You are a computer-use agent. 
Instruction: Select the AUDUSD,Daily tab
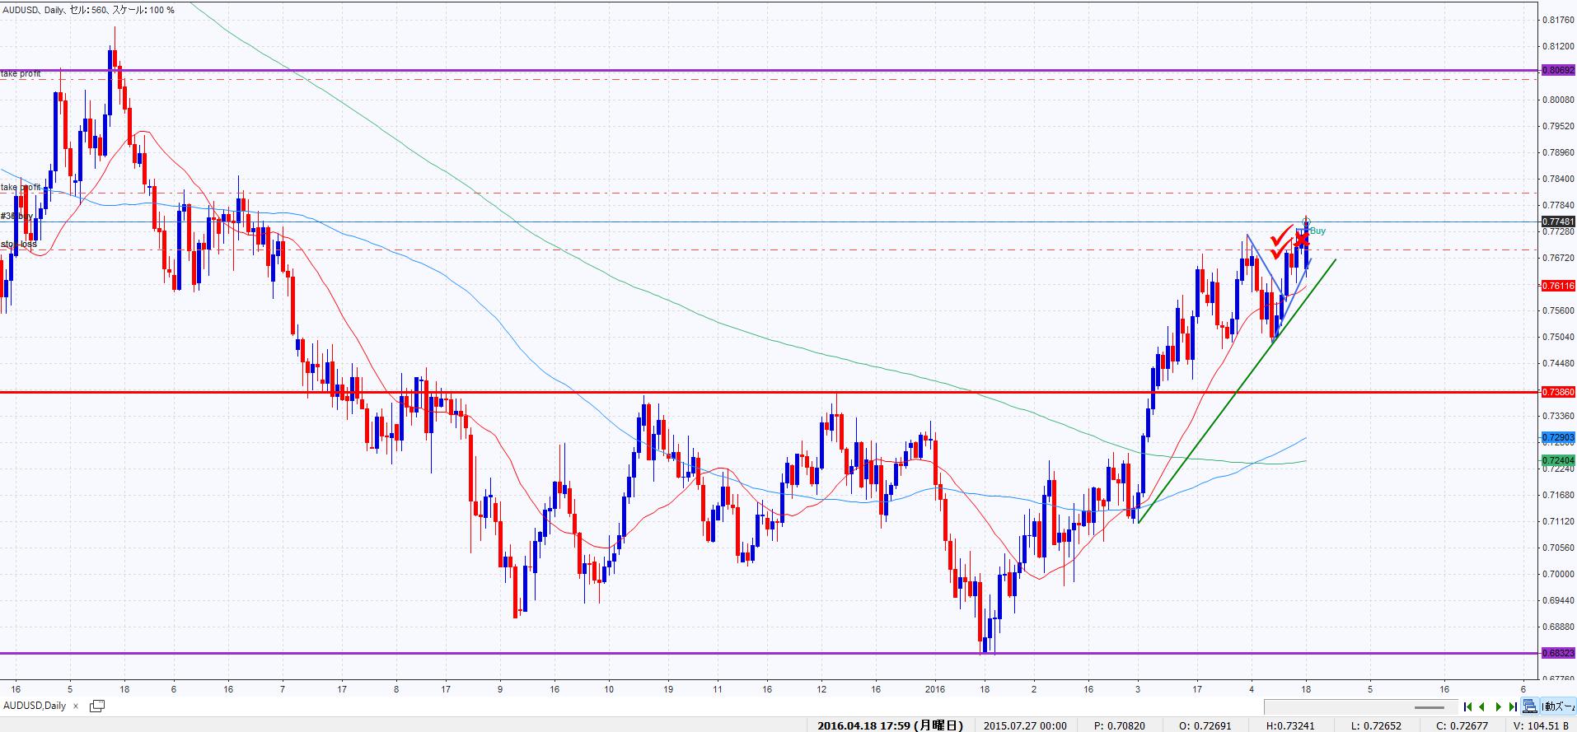(x=35, y=706)
